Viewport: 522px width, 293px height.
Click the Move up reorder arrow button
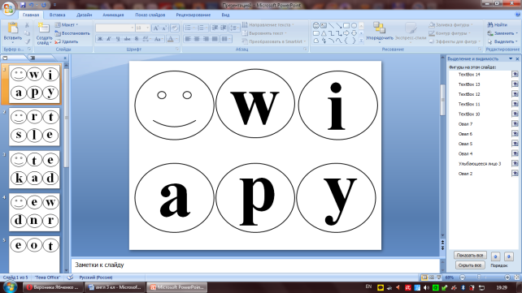click(x=496, y=256)
